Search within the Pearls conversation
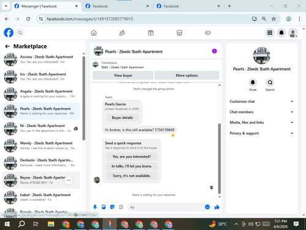This screenshot has width=306, height=230. (270, 83)
